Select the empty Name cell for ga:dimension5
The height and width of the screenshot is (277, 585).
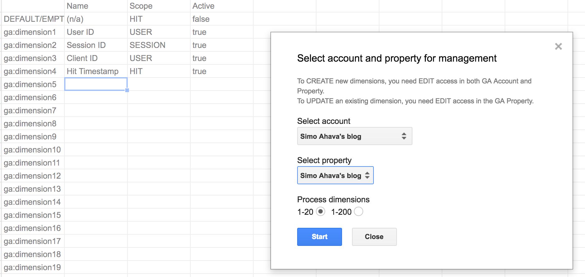pos(96,84)
